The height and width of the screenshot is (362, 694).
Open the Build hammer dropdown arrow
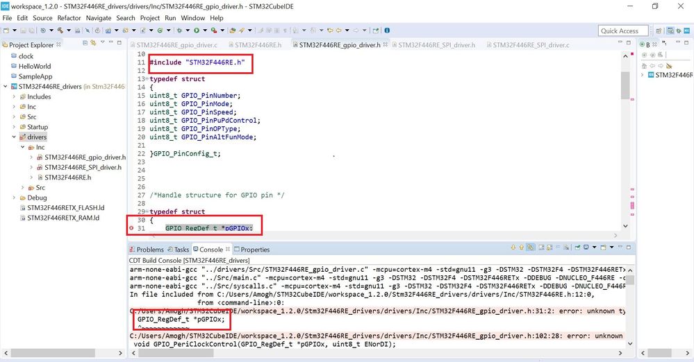coord(69,31)
